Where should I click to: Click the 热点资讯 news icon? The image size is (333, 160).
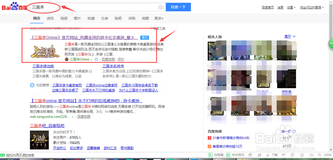point(228,155)
